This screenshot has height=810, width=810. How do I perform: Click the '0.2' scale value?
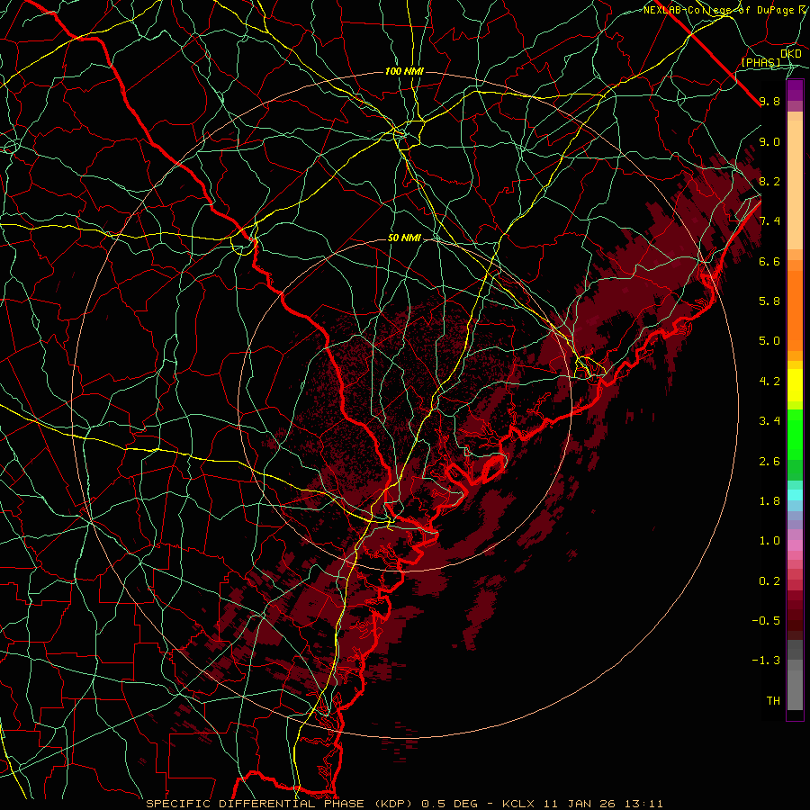click(769, 581)
